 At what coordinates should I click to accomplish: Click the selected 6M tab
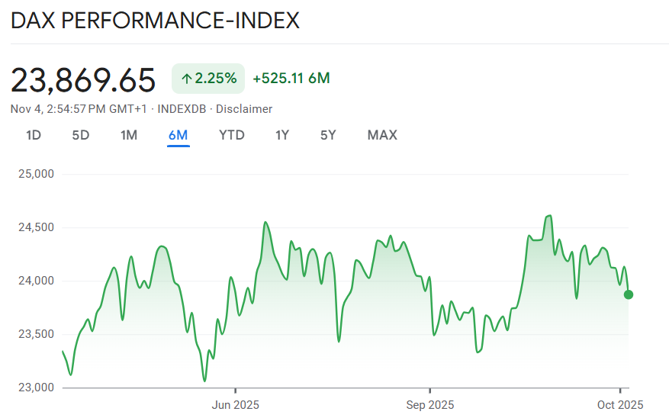tap(178, 135)
